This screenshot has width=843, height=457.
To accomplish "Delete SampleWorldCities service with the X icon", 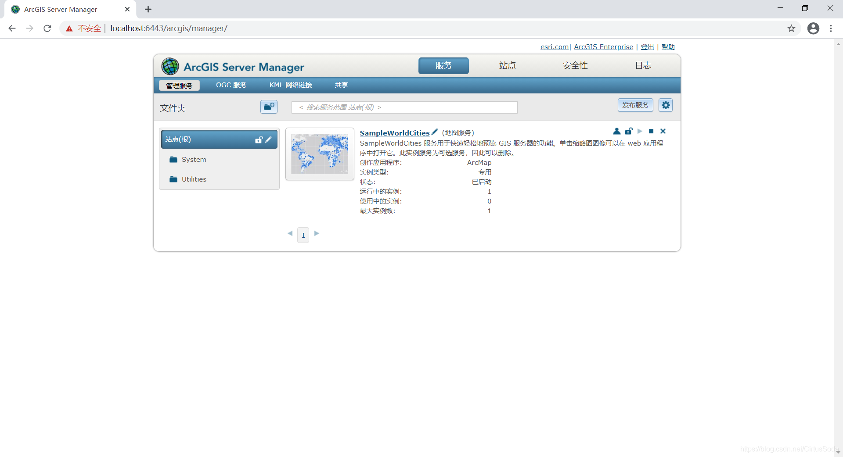I will pos(663,131).
